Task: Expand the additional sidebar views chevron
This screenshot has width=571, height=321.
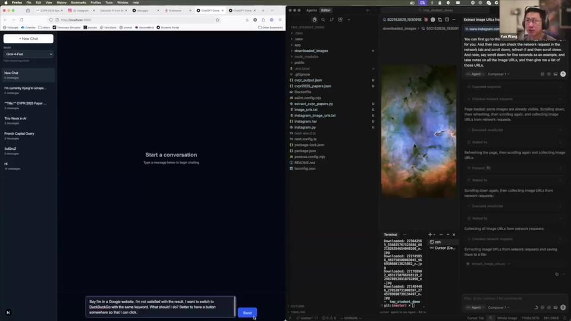Action: click(349, 20)
